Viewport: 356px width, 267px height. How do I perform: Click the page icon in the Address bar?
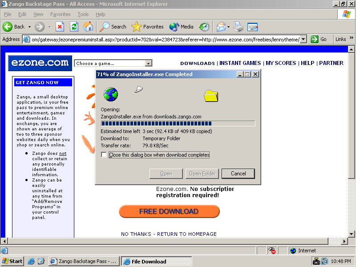[x=27, y=39]
